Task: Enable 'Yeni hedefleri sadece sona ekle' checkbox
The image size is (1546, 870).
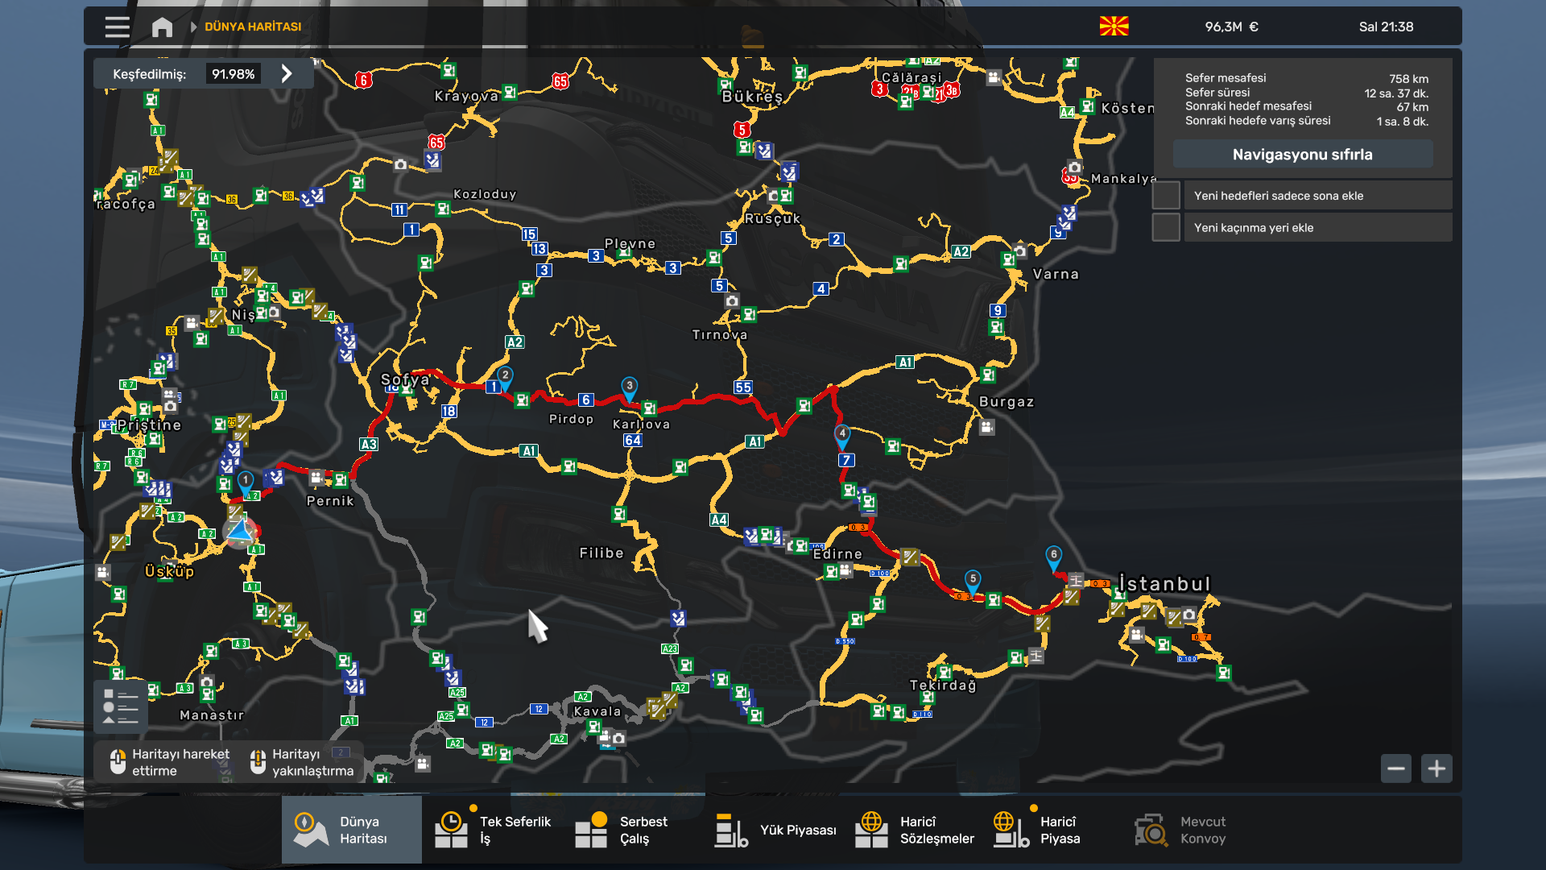Action: click(1166, 196)
